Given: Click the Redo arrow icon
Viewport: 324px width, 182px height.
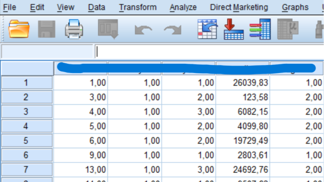Looking at the screenshot, I should 173,30.
